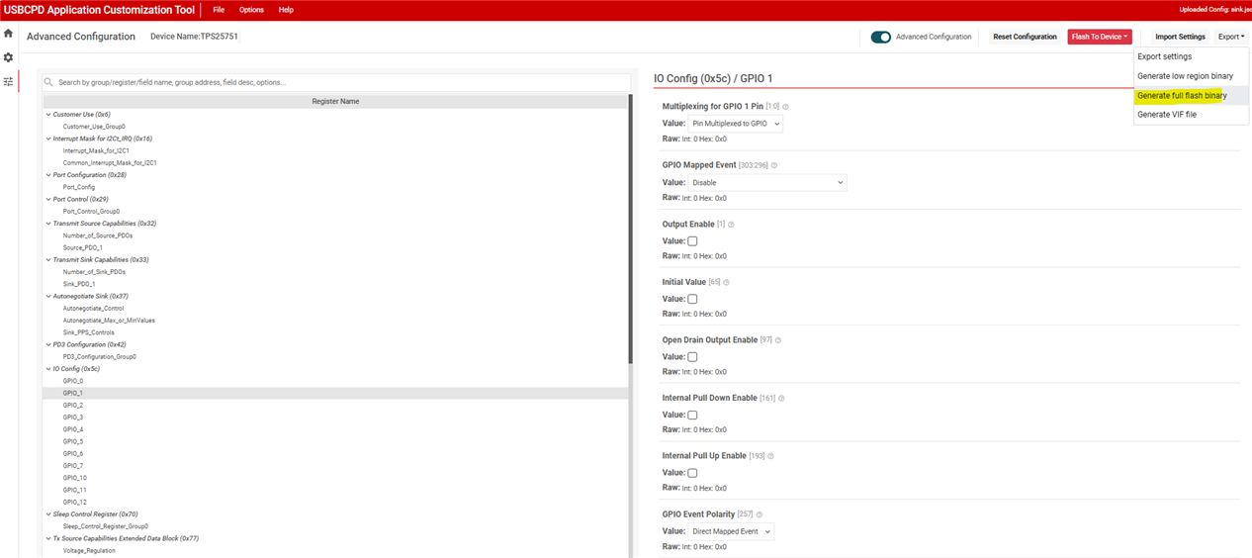1252x558 pixels.
Task: Open the Home icon in left sidebar
Action: click(x=8, y=34)
